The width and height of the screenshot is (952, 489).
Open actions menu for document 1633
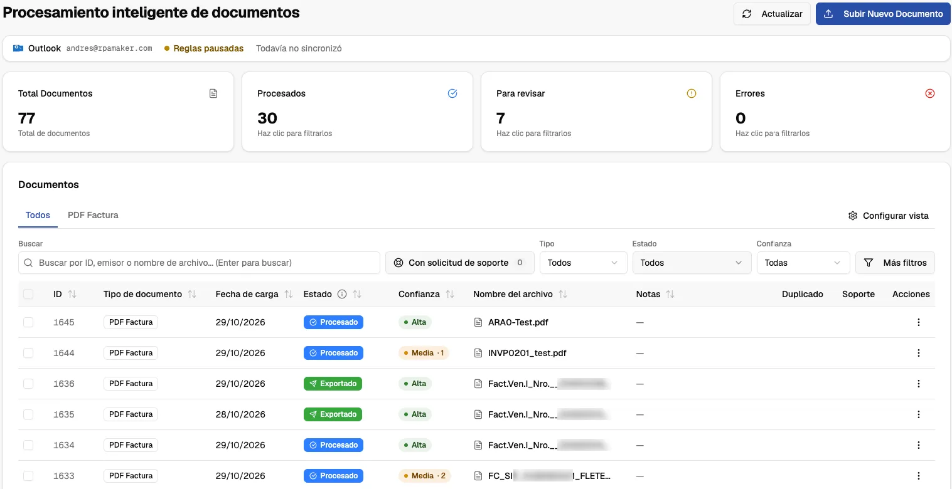tap(919, 476)
